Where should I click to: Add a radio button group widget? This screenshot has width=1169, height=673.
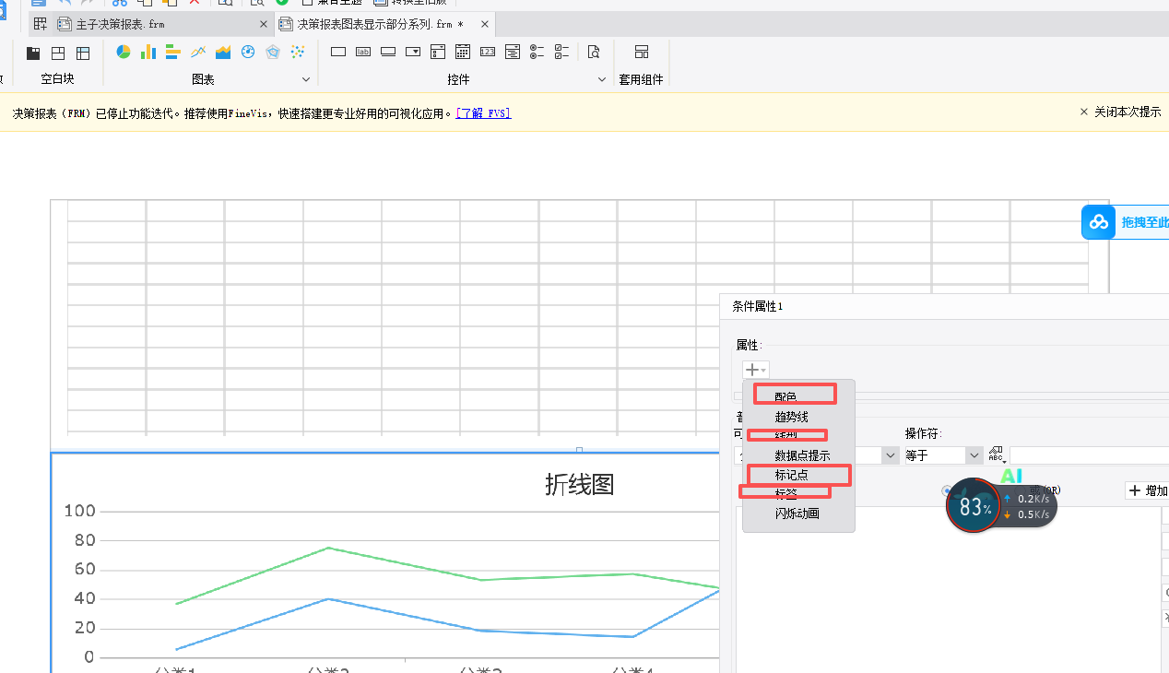pos(537,52)
